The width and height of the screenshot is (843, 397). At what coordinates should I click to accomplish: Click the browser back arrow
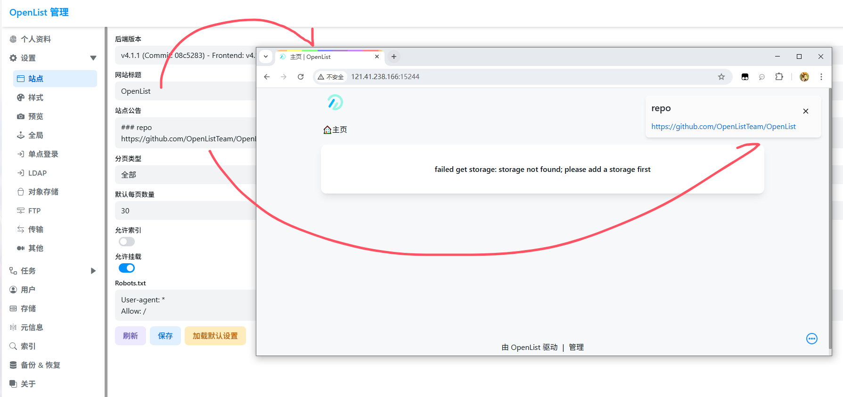(x=267, y=77)
